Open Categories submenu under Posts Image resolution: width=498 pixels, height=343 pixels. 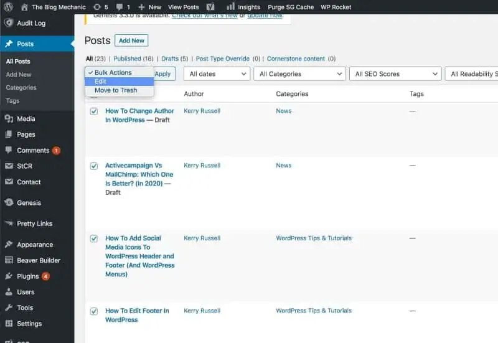click(x=21, y=88)
